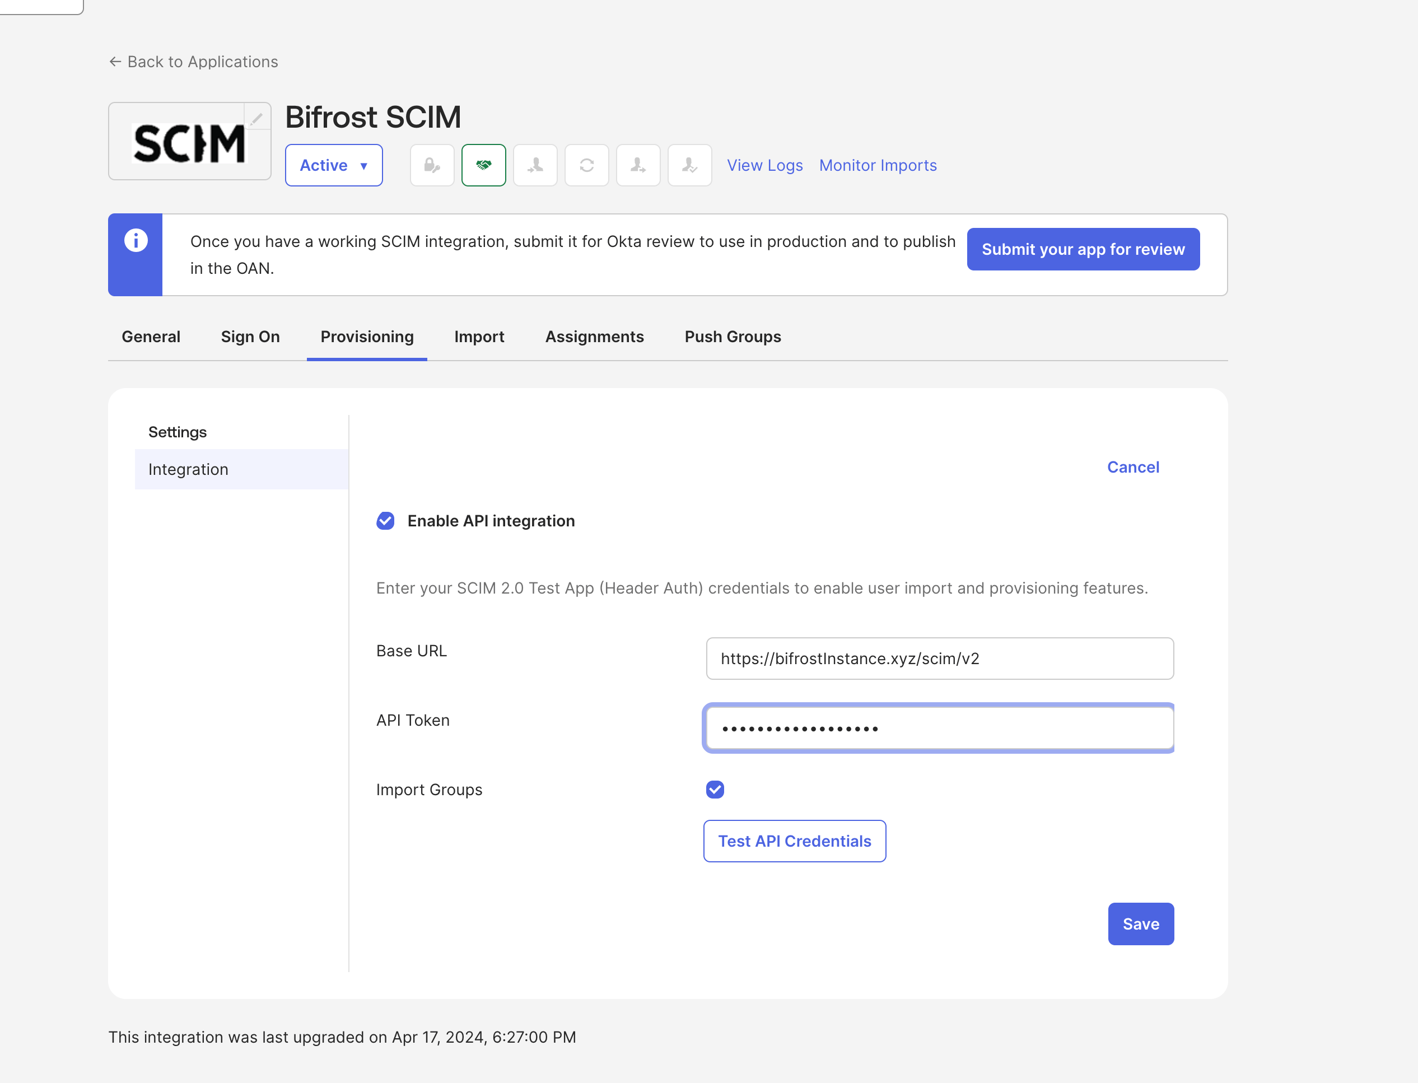The height and width of the screenshot is (1083, 1418).
Task: Go to the Push Groups tab
Action: point(733,337)
